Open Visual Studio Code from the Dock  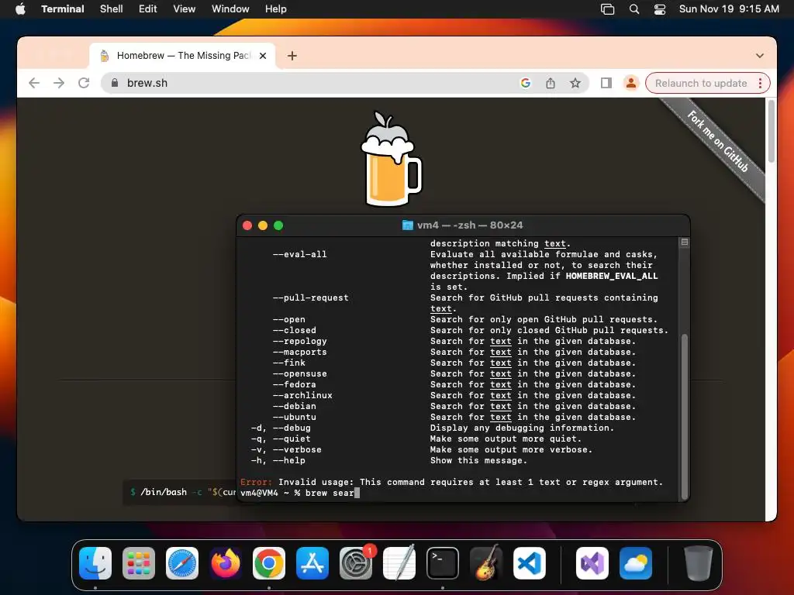(529, 563)
